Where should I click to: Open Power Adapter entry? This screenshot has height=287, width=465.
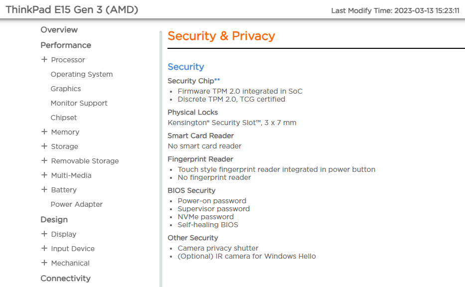pos(76,204)
